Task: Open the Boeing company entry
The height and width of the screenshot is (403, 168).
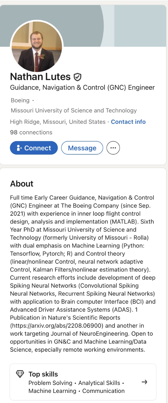Action: (20, 100)
